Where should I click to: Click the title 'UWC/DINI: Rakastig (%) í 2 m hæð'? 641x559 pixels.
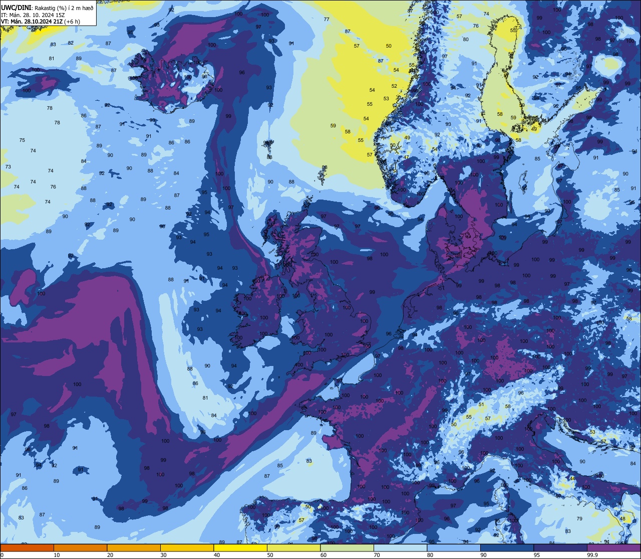(x=47, y=8)
